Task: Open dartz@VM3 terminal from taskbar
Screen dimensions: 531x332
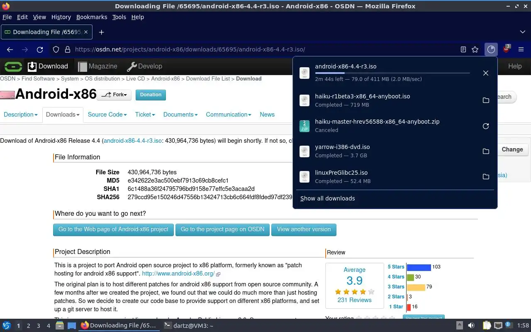Action: point(189,326)
